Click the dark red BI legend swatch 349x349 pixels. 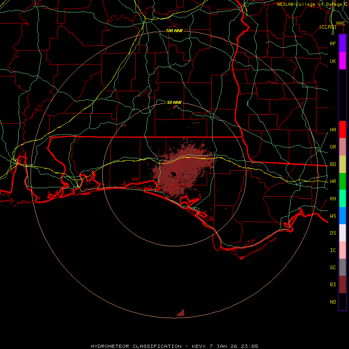[x=342, y=285]
